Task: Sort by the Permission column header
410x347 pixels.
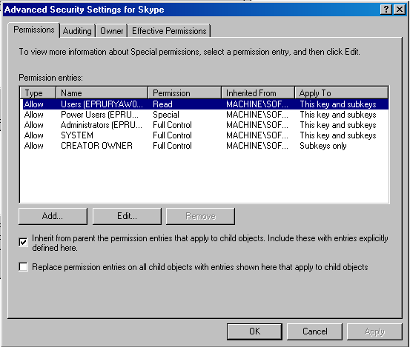Action: pos(185,93)
